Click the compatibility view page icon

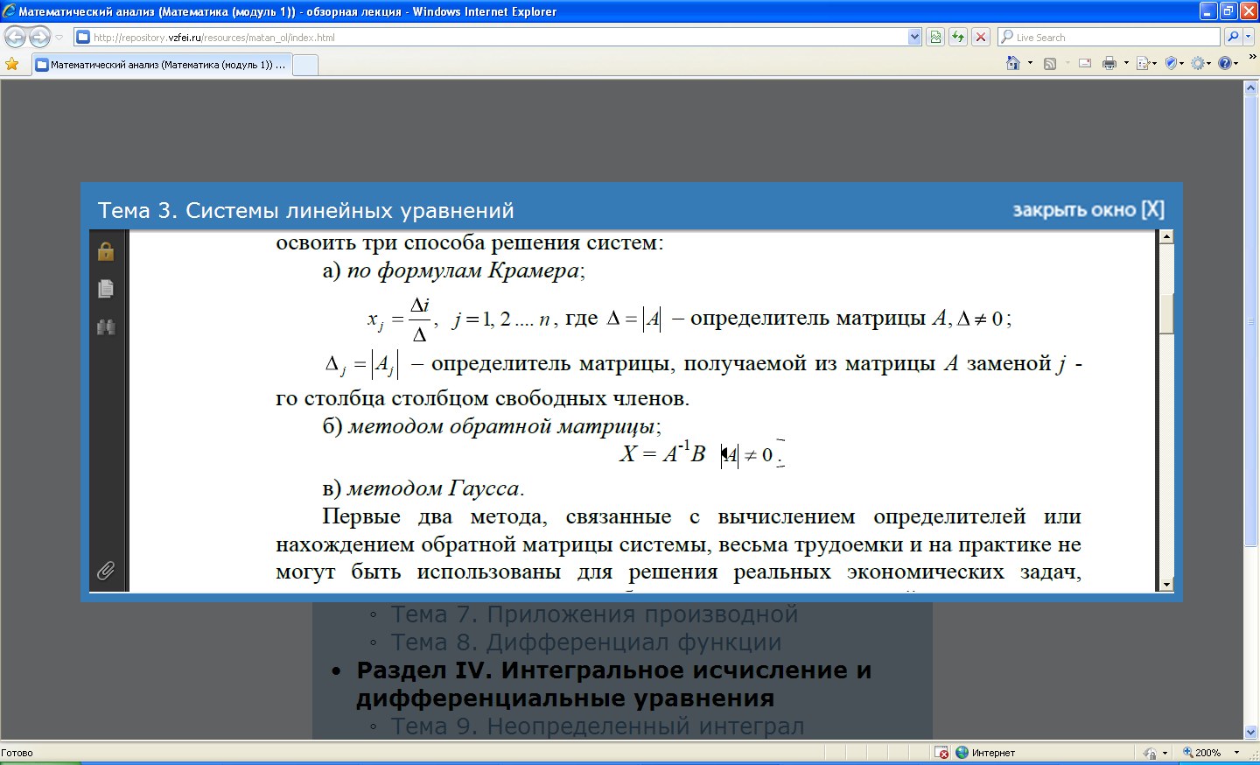(935, 37)
